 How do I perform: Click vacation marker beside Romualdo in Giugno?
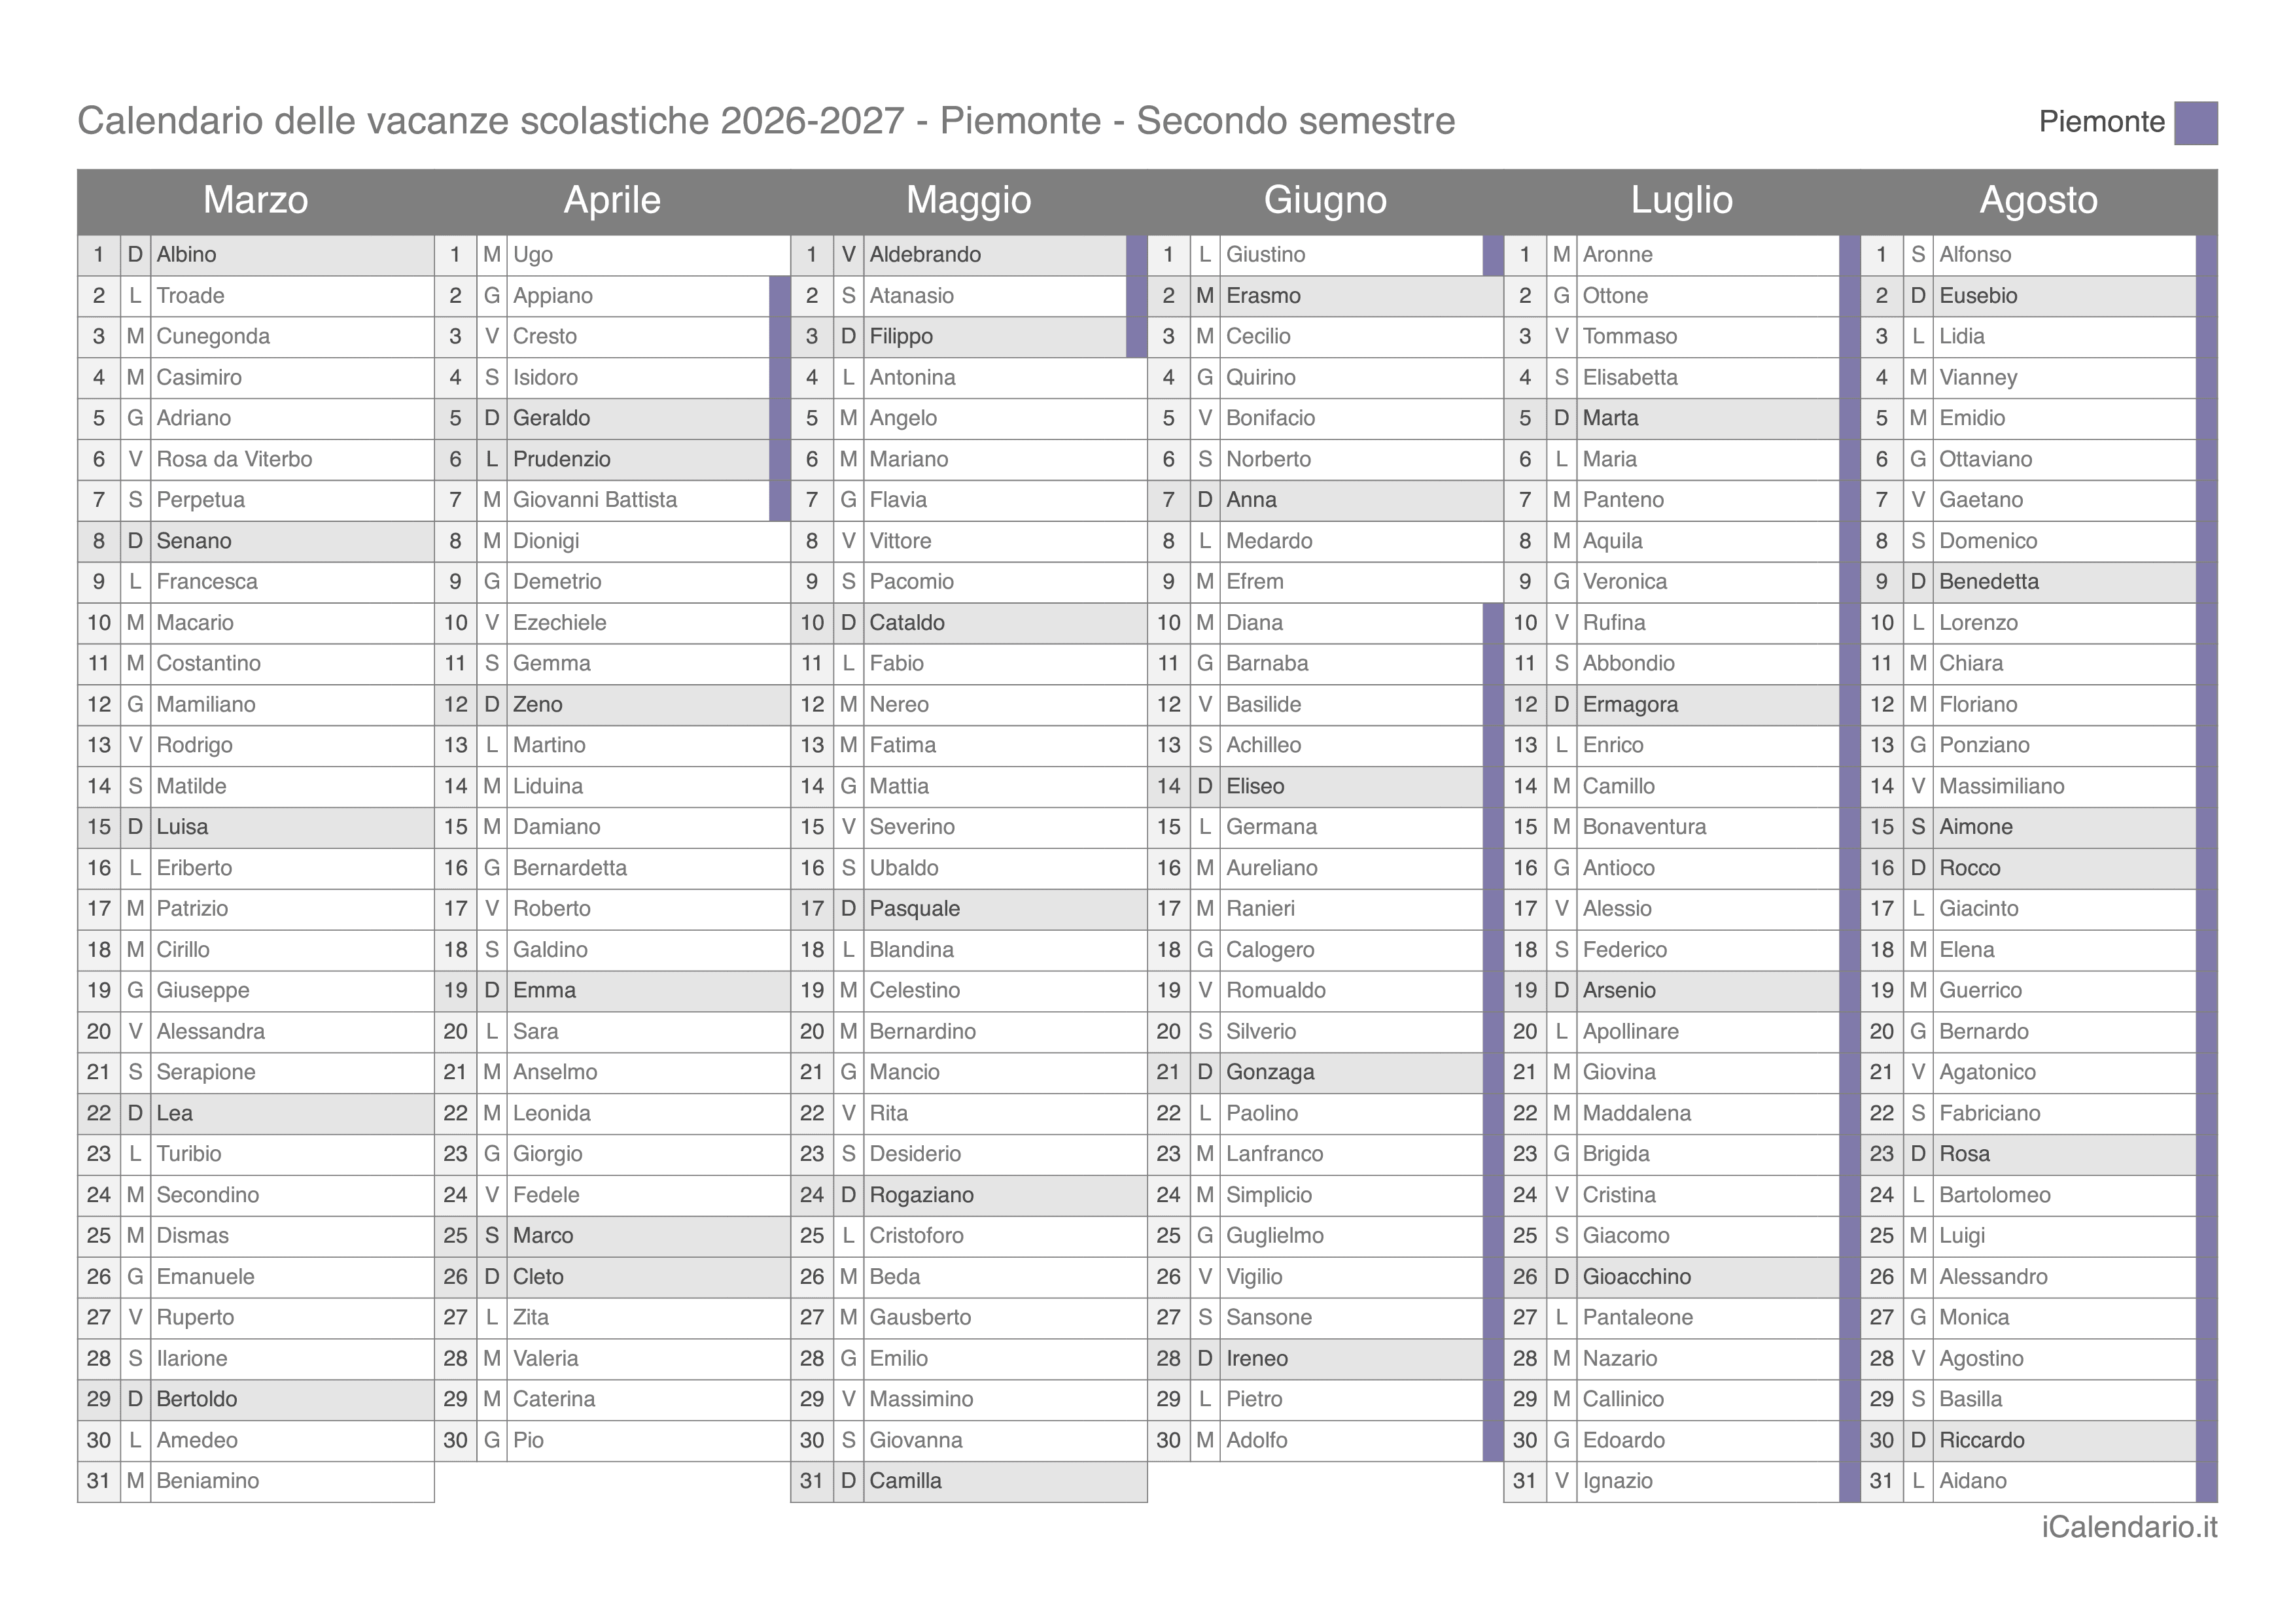(1493, 991)
